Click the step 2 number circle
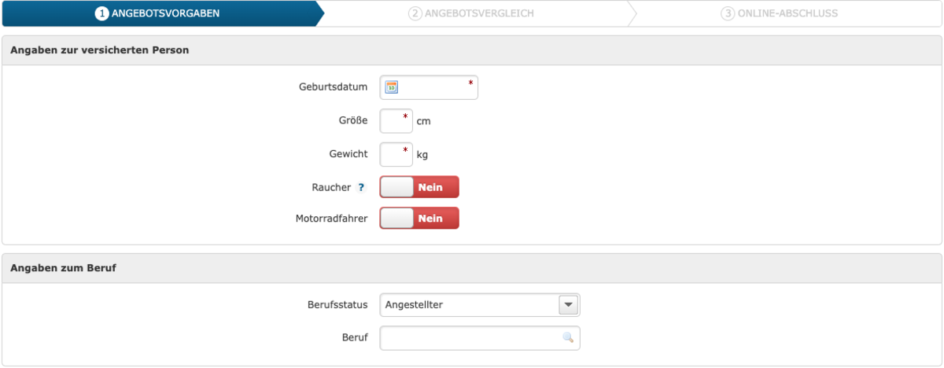Screen dimensions: 944x368 415,13
